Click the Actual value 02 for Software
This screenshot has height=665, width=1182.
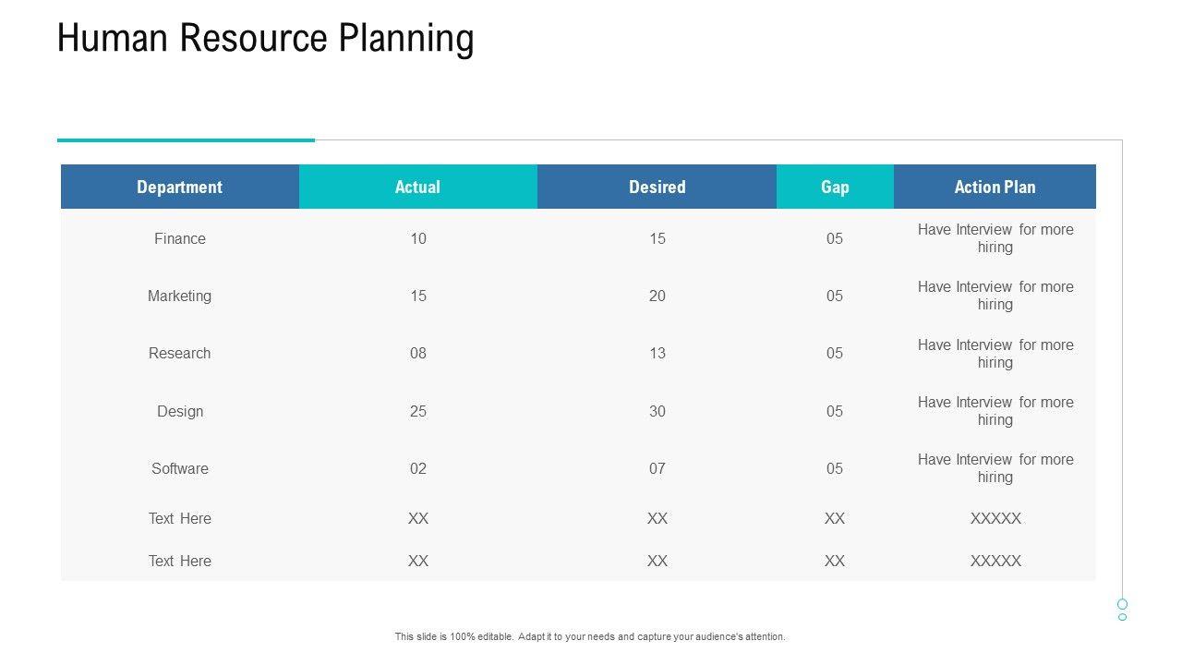pyautogui.click(x=418, y=468)
